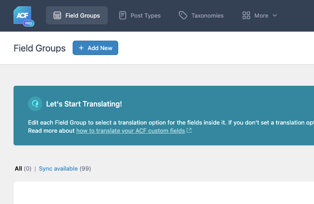Filter by Sync available field groups
Image resolution: width=314 pixels, height=204 pixels.
58,168
